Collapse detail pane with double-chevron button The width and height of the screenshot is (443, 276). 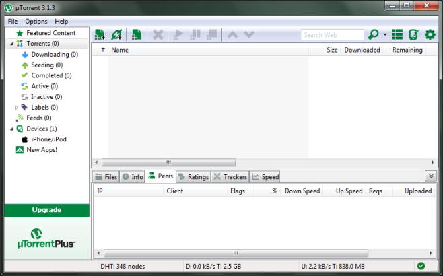pos(431,176)
